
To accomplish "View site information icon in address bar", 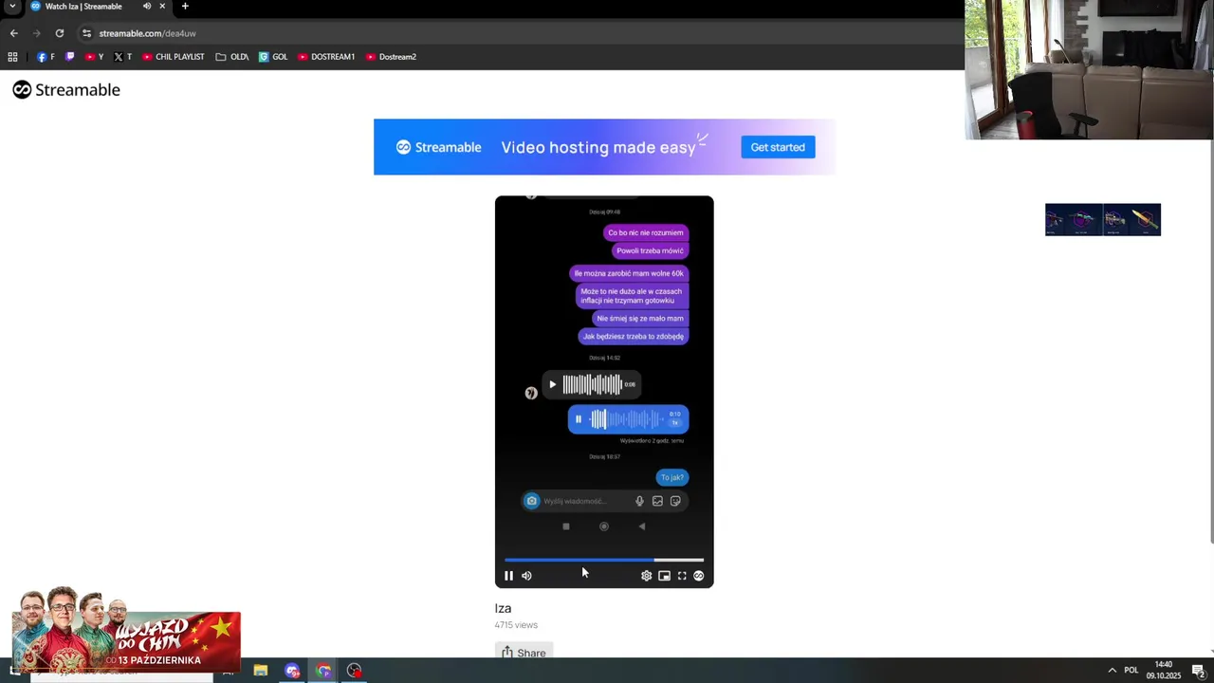I will pos(86,33).
